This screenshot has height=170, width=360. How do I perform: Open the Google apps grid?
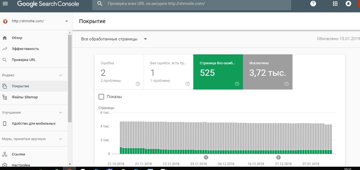[335, 4]
